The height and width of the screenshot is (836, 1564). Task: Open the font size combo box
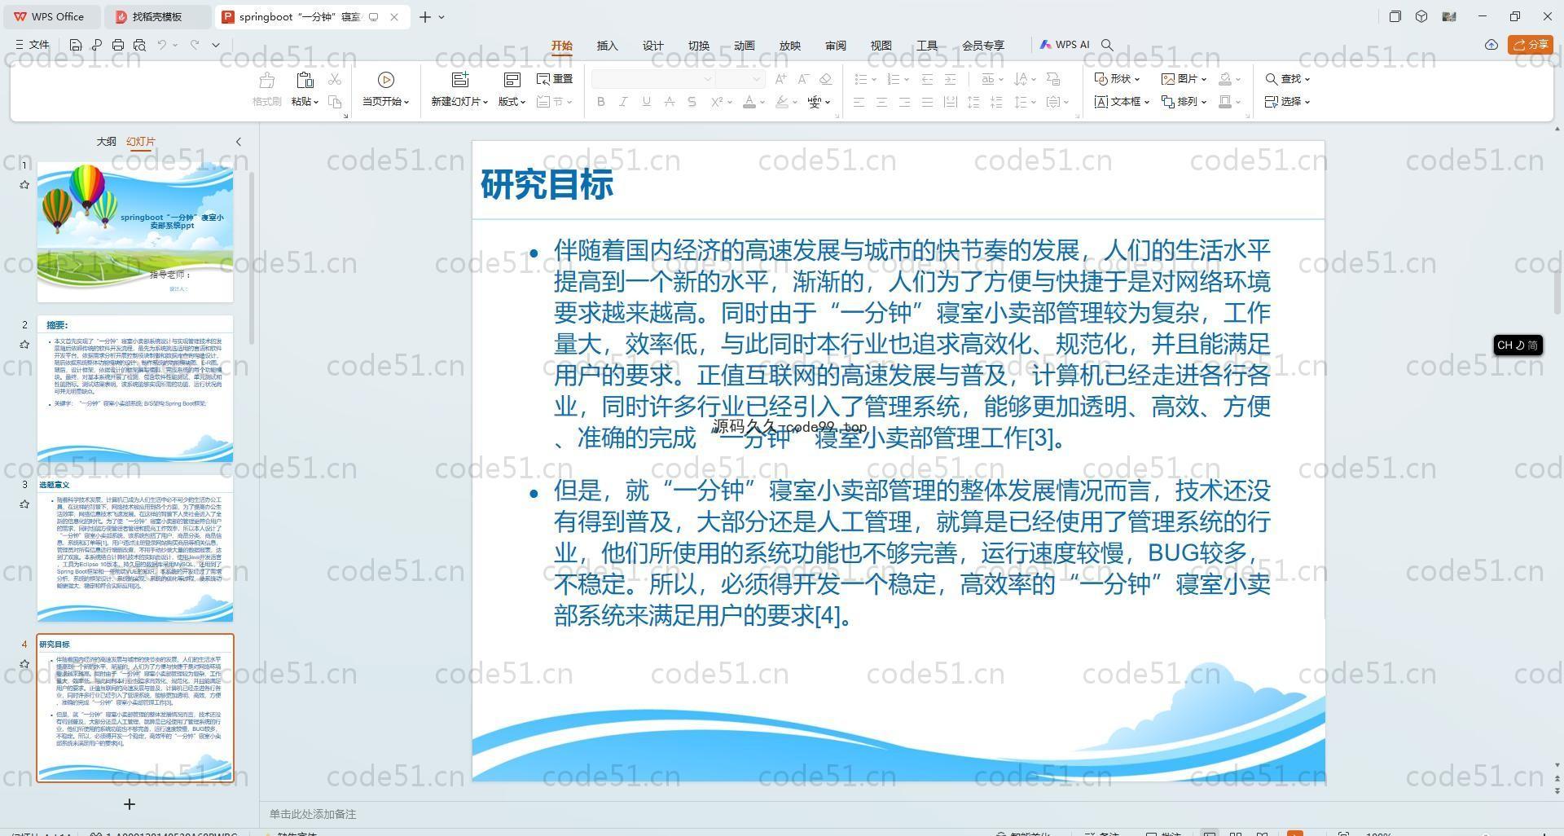[740, 79]
